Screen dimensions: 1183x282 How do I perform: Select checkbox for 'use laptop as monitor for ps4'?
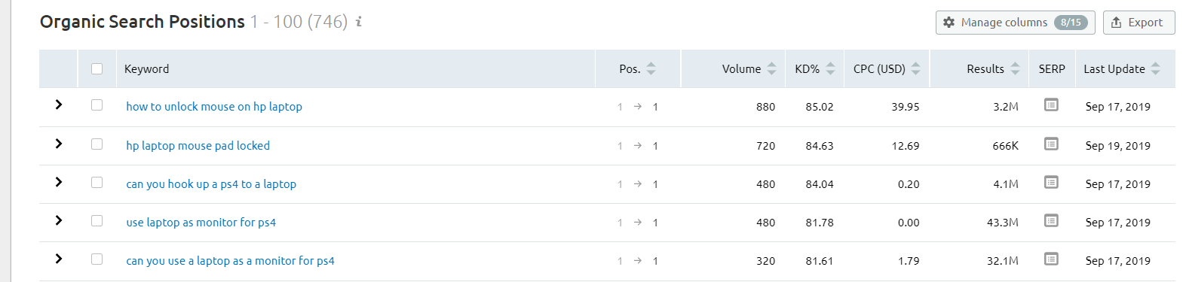[x=97, y=220]
